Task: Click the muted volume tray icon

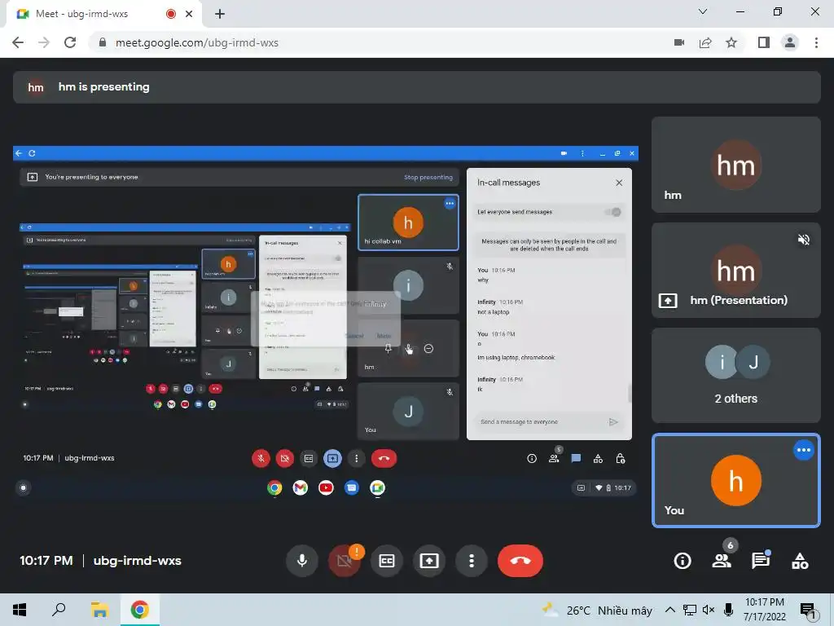Action: click(x=709, y=610)
